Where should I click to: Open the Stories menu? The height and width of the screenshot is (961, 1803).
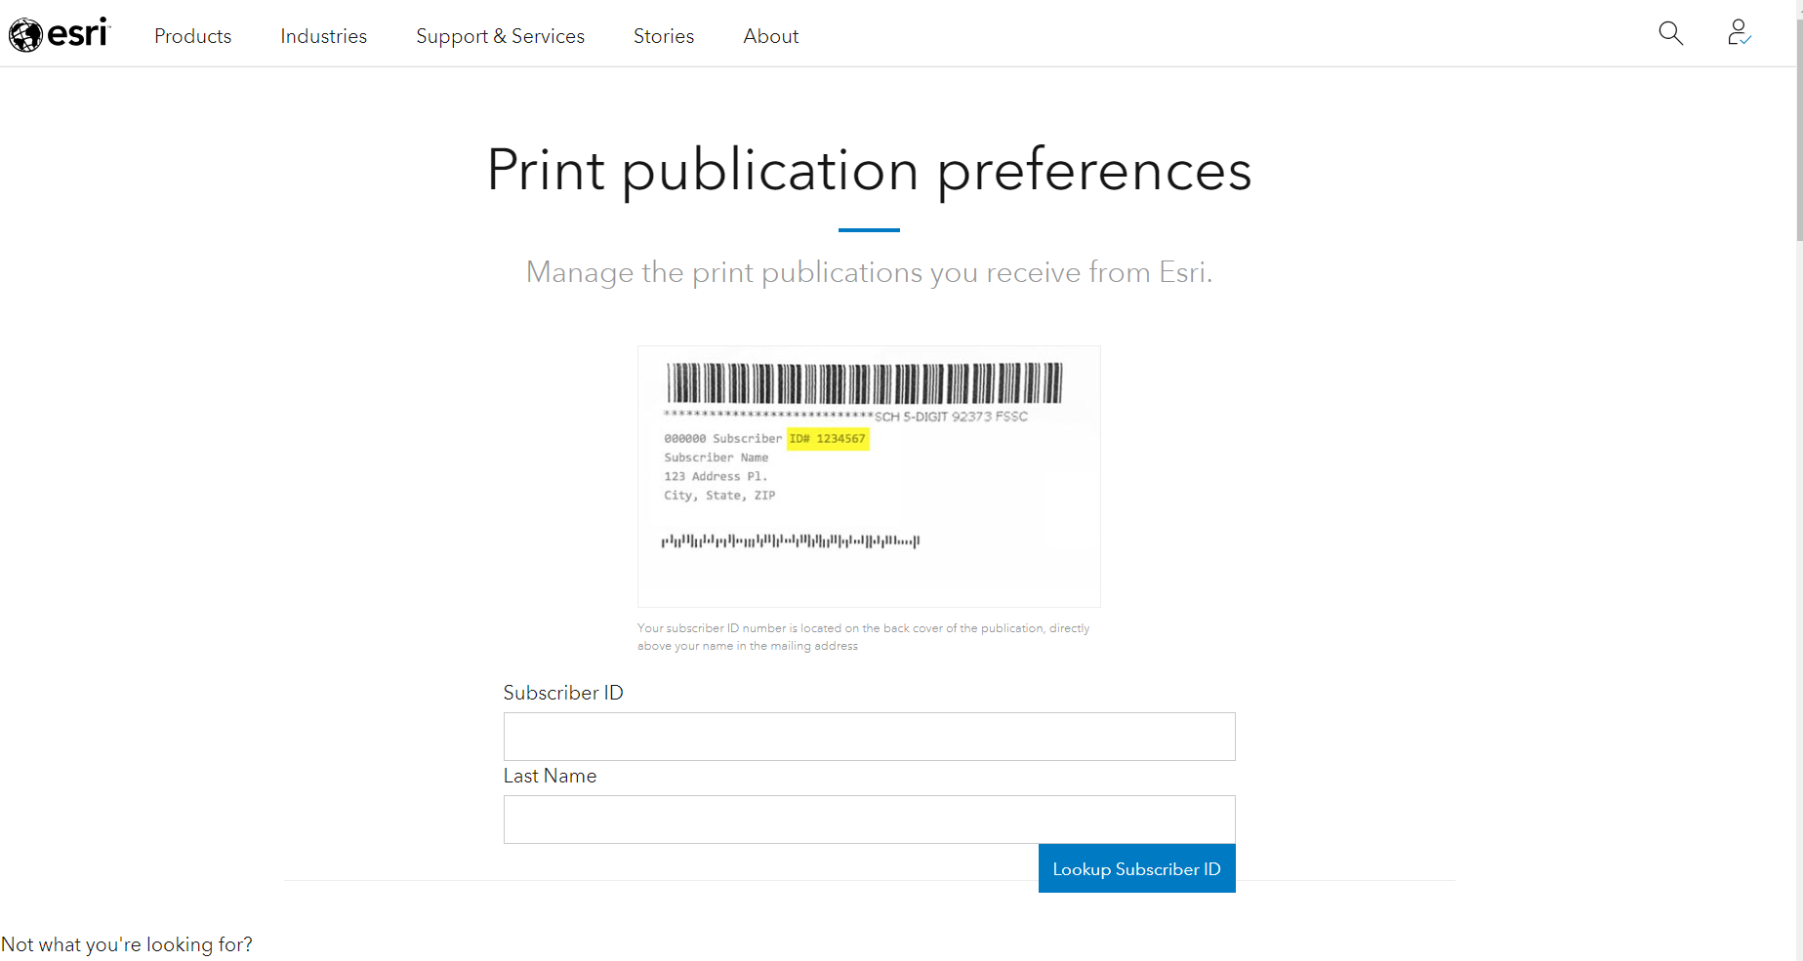(663, 35)
